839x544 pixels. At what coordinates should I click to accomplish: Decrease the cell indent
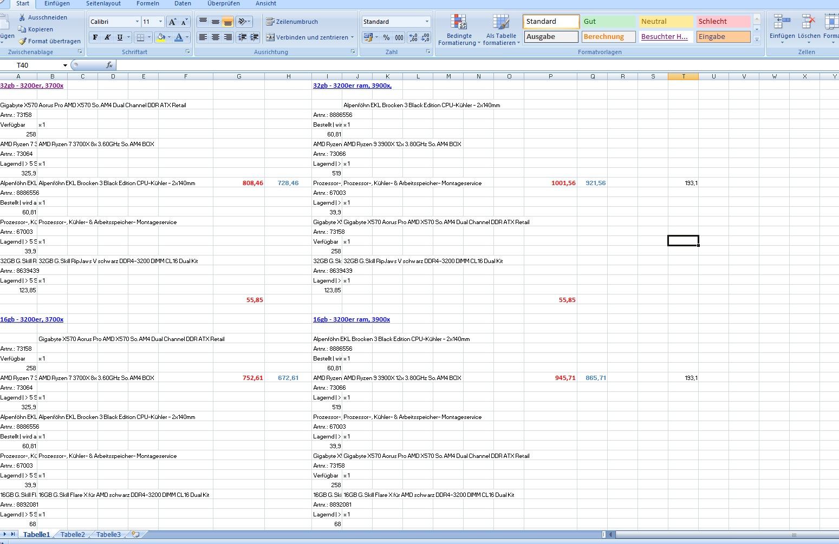coord(242,37)
